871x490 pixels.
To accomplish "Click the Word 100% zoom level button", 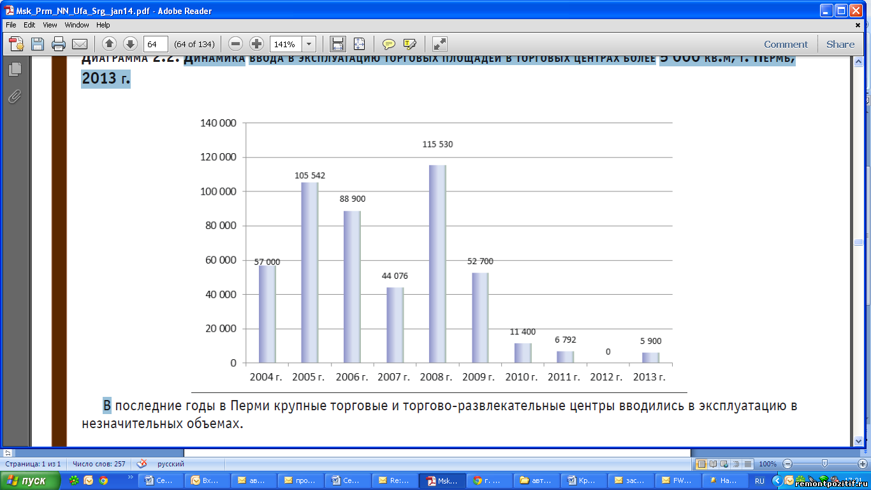I will [768, 464].
